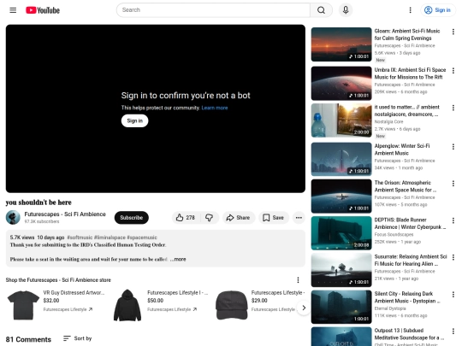Expand description with ...more
The width and height of the screenshot is (462, 346).
178,259
